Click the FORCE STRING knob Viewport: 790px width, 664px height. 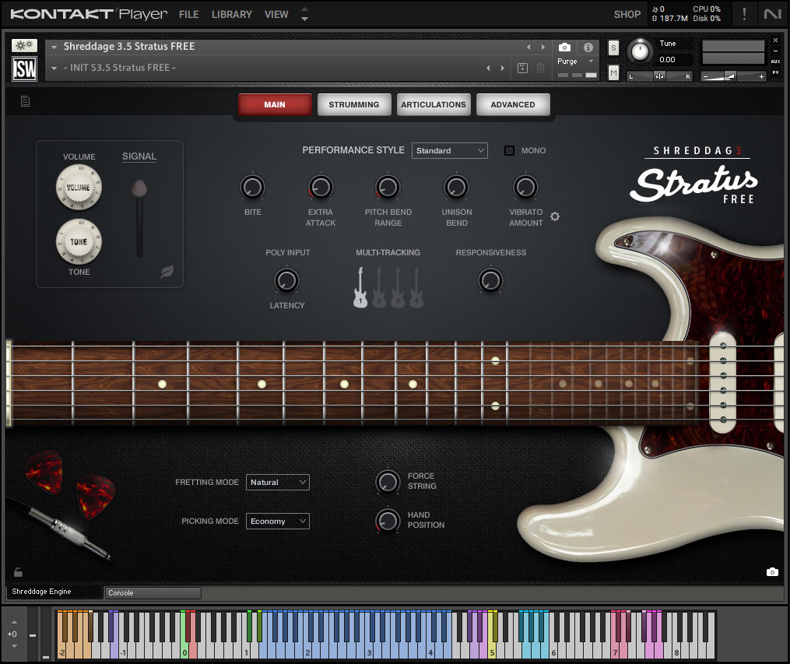[388, 482]
